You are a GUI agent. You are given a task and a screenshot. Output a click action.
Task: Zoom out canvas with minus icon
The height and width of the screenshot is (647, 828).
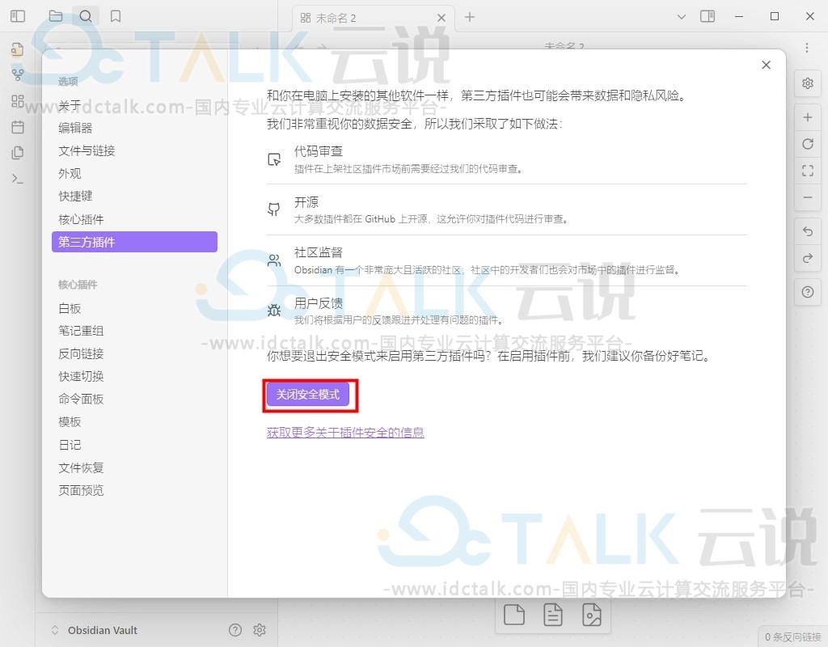808,197
